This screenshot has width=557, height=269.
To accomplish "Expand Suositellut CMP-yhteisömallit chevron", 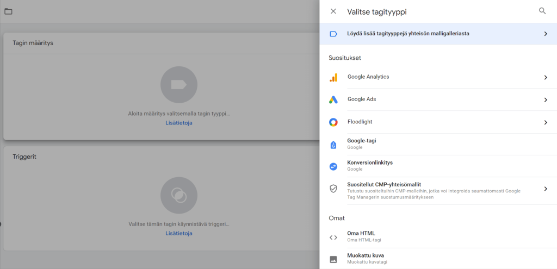I will point(545,189).
